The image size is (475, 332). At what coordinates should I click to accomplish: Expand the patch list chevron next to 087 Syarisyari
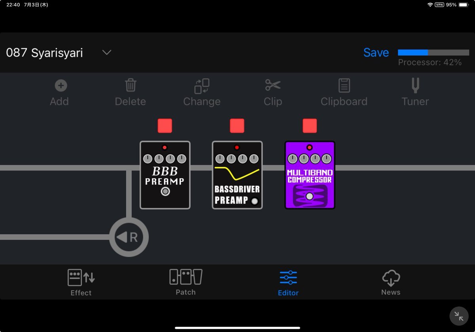pyautogui.click(x=107, y=53)
